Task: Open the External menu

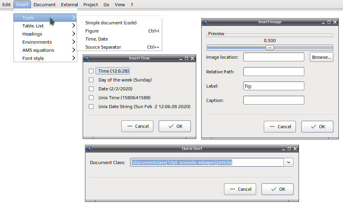Action: point(70,5)
